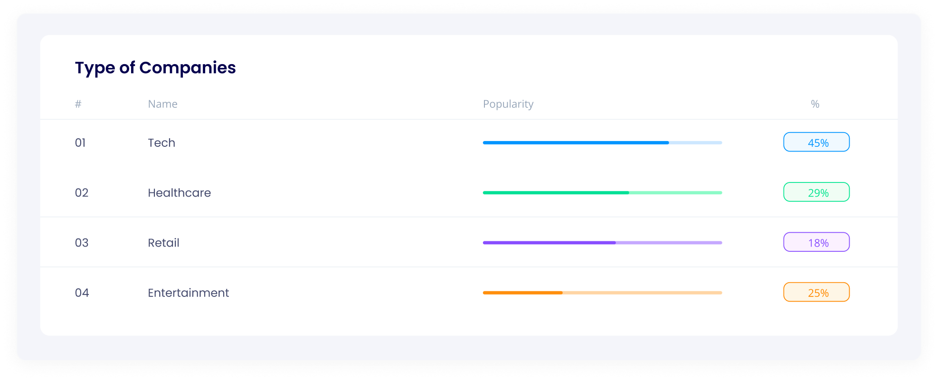Click the 18% badge
Viewport: 938px width, 381px height.
pyautogui.click(x=816, y=242)
